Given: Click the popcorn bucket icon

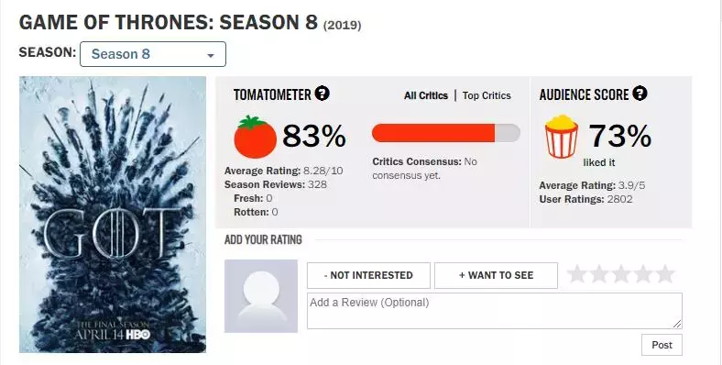Looking at the screenshot, I should (561, 137).
